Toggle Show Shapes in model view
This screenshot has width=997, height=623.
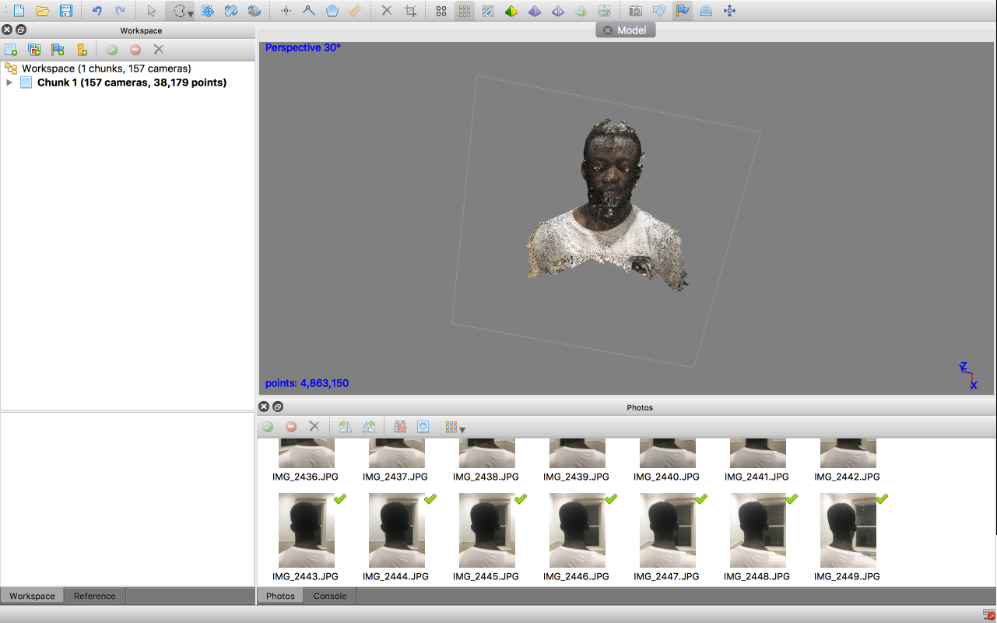click(659, 11)
